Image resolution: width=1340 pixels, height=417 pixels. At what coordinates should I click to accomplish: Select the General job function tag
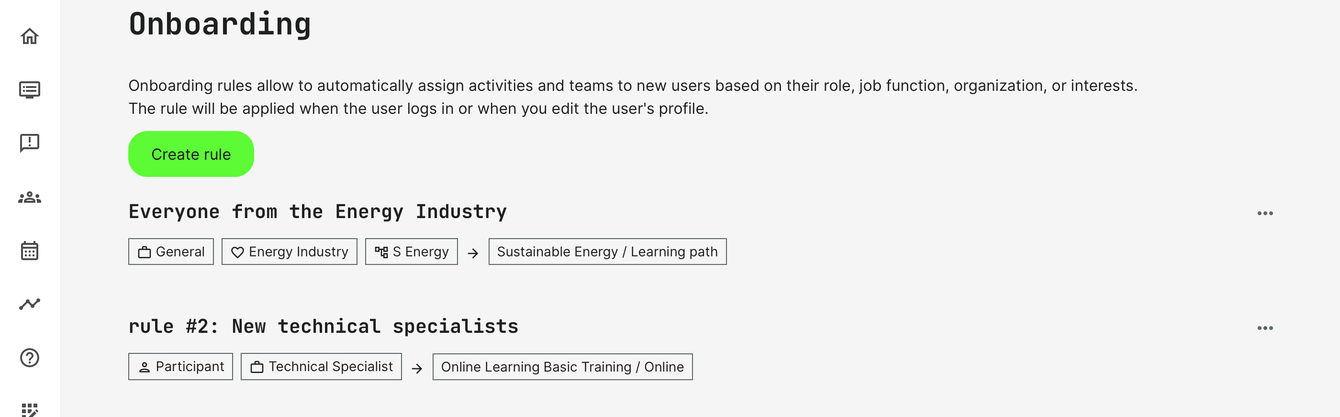coord(171,252)
